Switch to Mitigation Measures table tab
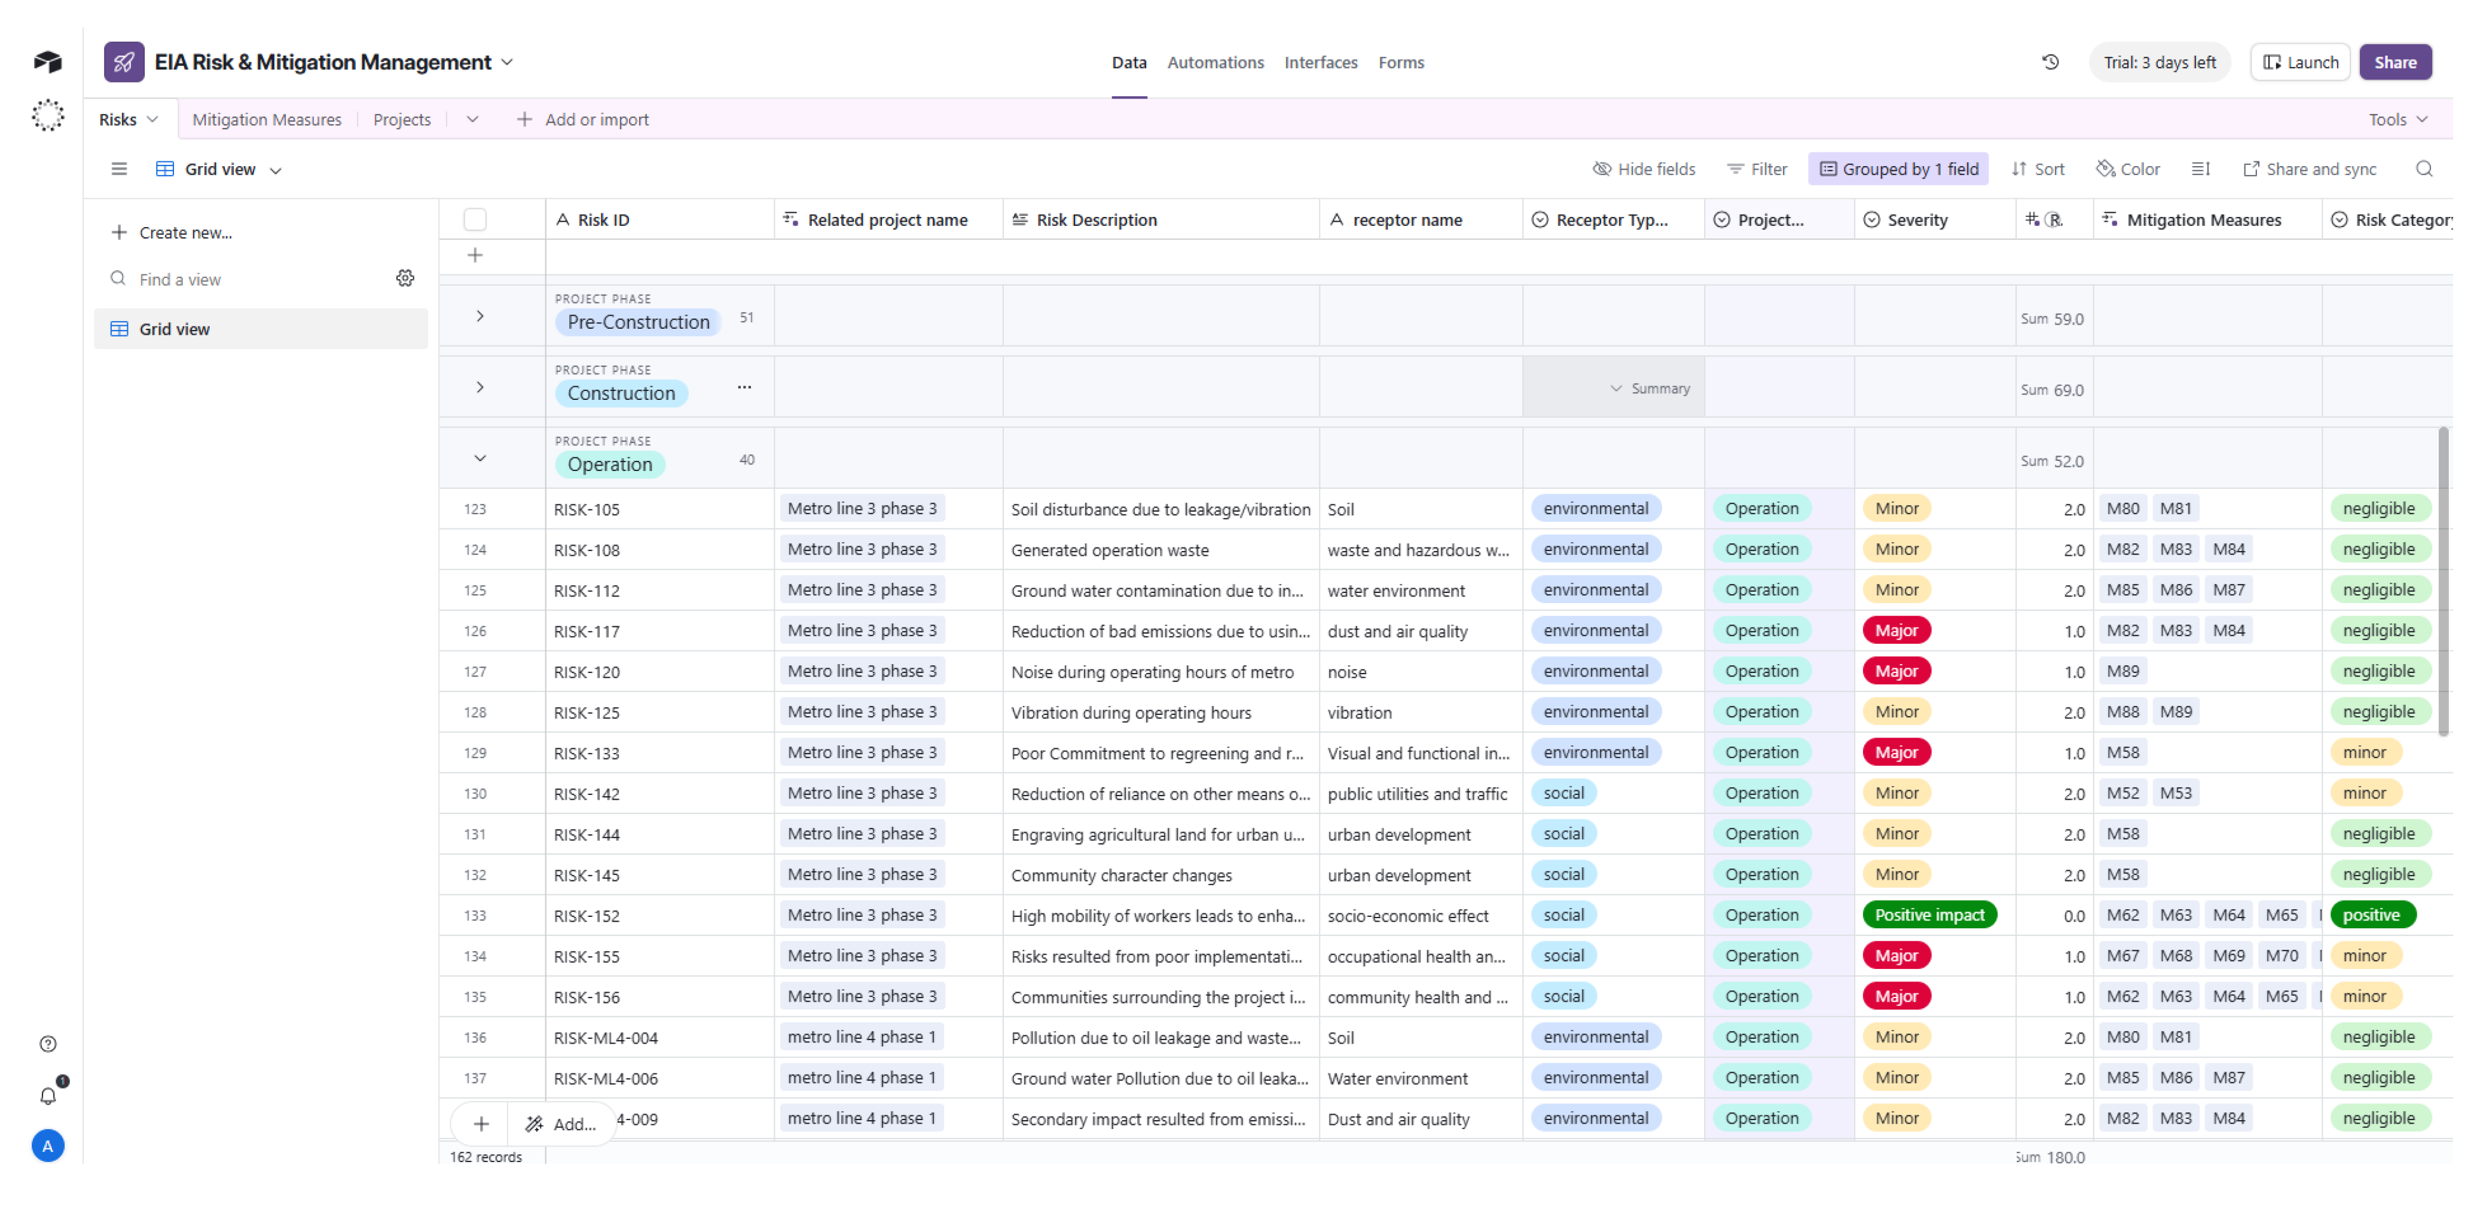2489x1205 pixels. coord(267,119)
